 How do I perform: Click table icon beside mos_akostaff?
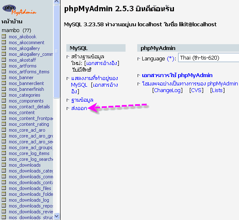pos(4,60)
